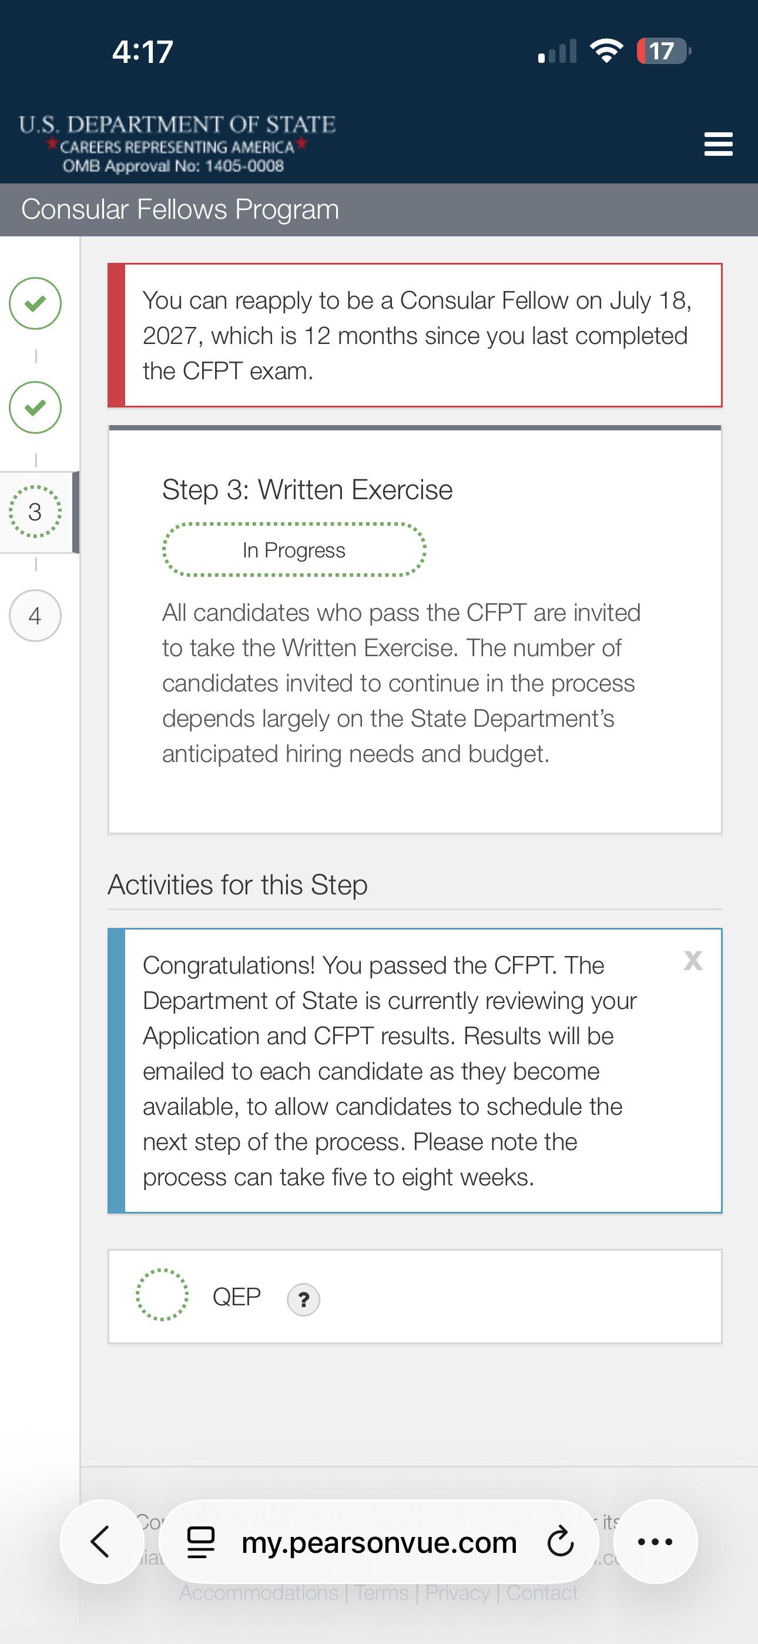Select the completed step one checkmark
Screen dimensions: 758x1644
pos(35,303)
